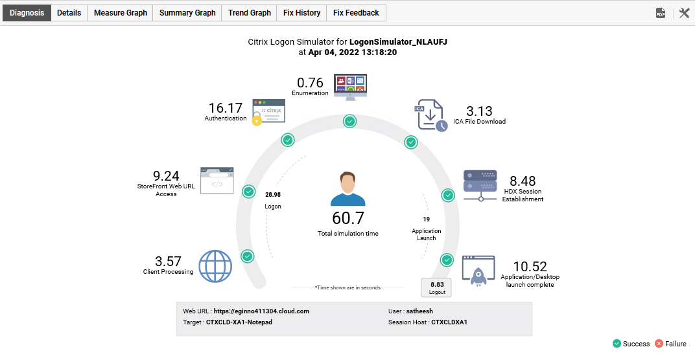Click the Time shown are in seconds note

347,287
